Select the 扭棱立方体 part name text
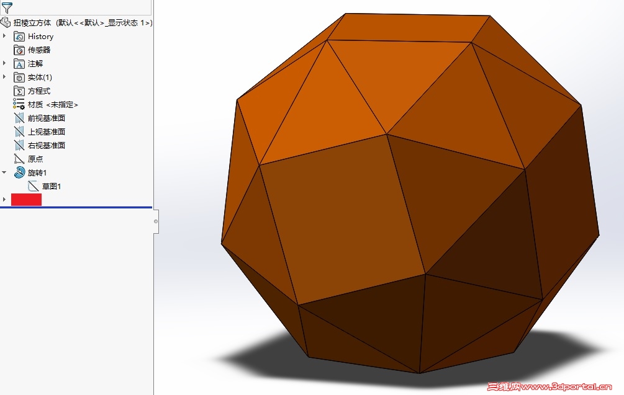Screen dimensions: 624x395 click(32, 23)
